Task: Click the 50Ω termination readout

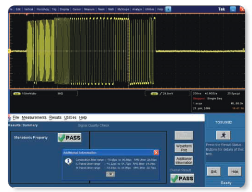Action: [60, 93]
